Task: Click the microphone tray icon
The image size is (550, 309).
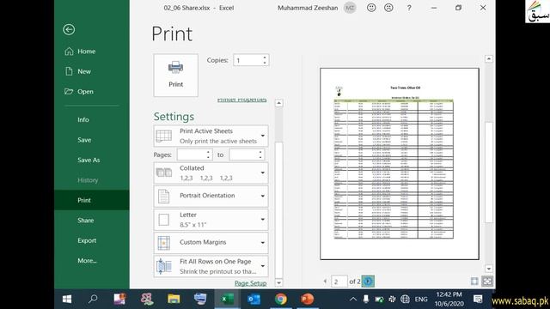Action: pos(366,299)
